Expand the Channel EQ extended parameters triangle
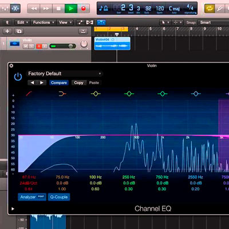Screen dimensions: 229x229 click(x=13, y=209)
